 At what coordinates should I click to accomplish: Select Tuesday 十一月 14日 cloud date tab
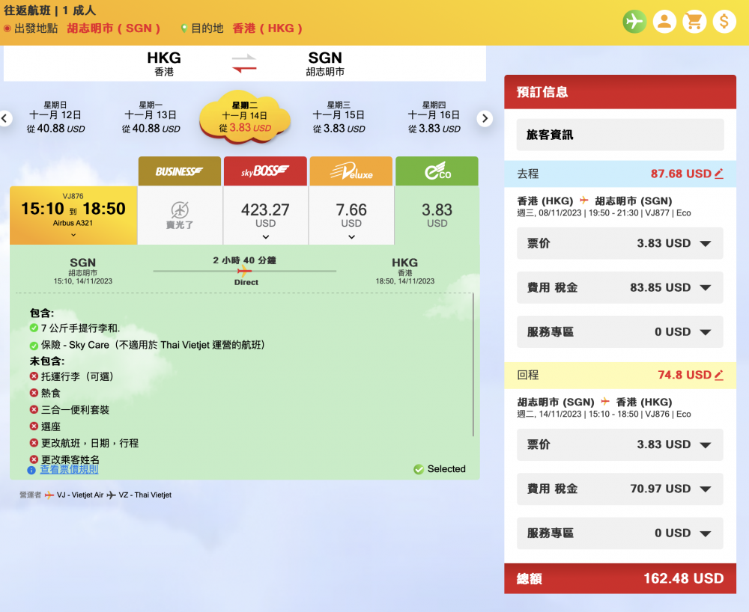[245, 117]
